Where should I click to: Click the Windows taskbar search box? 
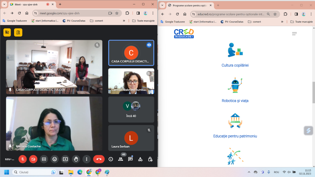(34, 172)
